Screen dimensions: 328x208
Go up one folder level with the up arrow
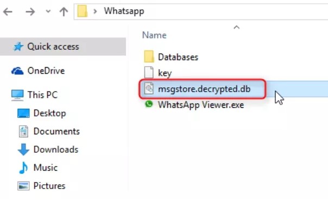click(64, 12)
